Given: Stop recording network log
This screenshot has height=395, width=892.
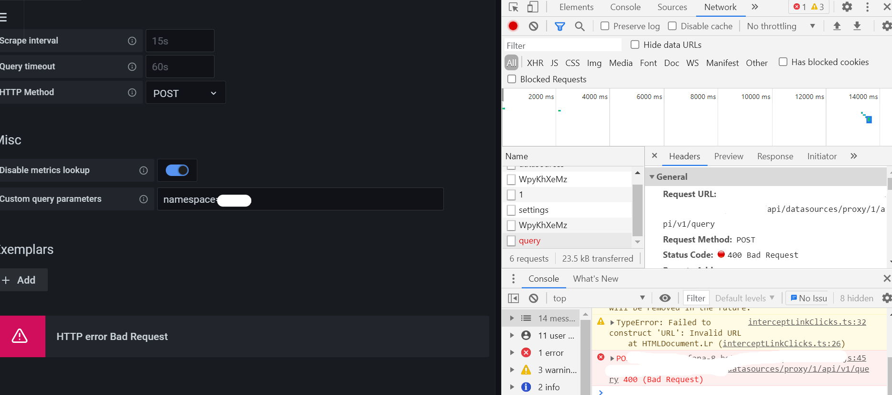Looking at the screenshot, I should pos(513,26).
